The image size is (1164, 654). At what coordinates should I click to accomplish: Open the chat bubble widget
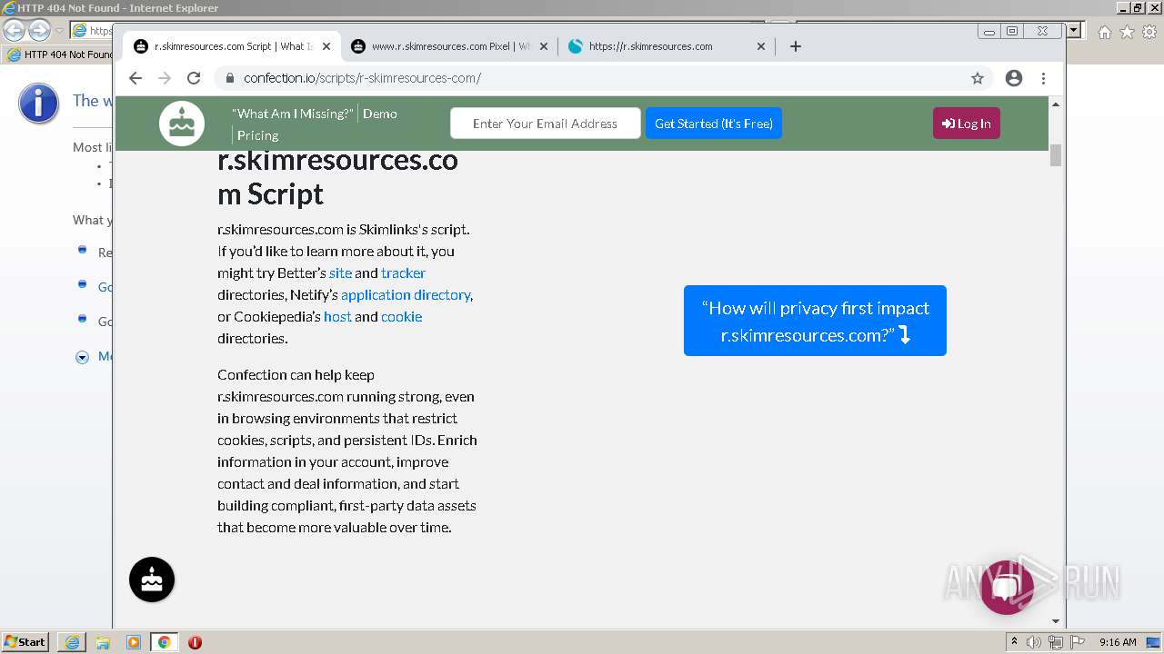point(1007,587)
